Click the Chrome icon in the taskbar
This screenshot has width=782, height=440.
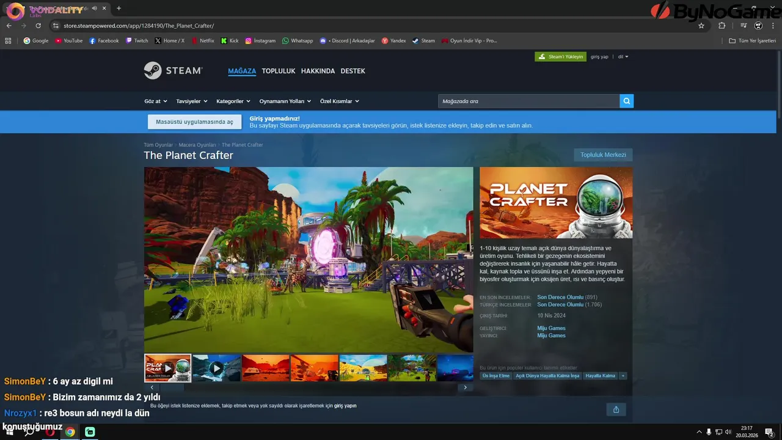coord(70,432)
